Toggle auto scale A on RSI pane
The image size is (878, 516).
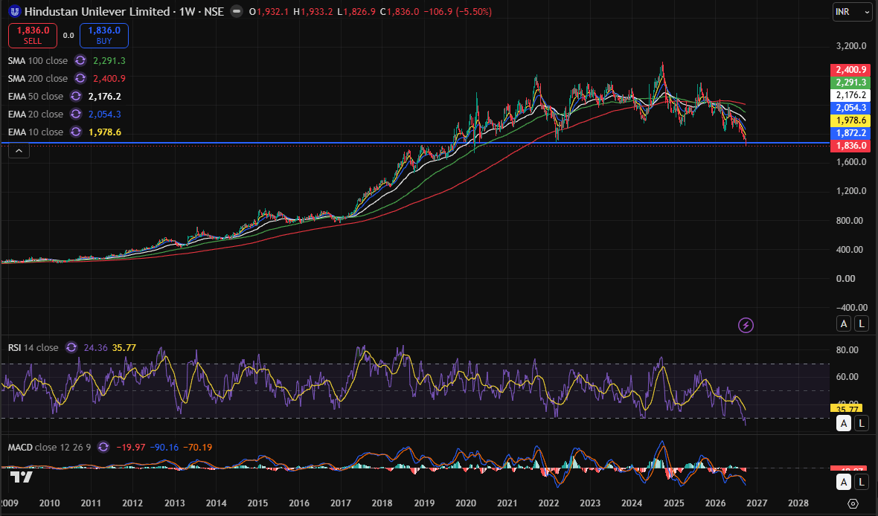tap(844, 423)
